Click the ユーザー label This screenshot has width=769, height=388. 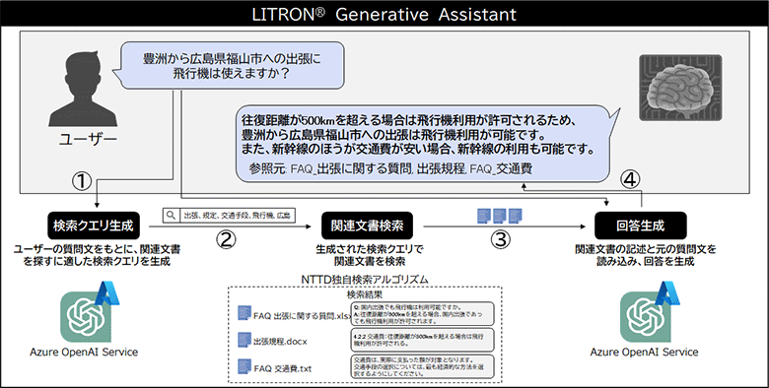tap(89, 139)
